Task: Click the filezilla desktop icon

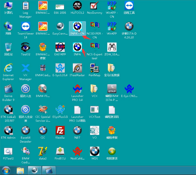Action: tap(60, 132)
